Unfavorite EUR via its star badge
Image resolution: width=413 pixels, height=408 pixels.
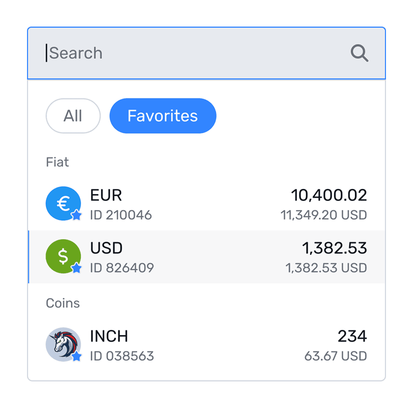click(x=76, y=216)
